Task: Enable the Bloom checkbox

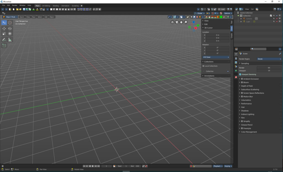Action: tap(242, 82)
